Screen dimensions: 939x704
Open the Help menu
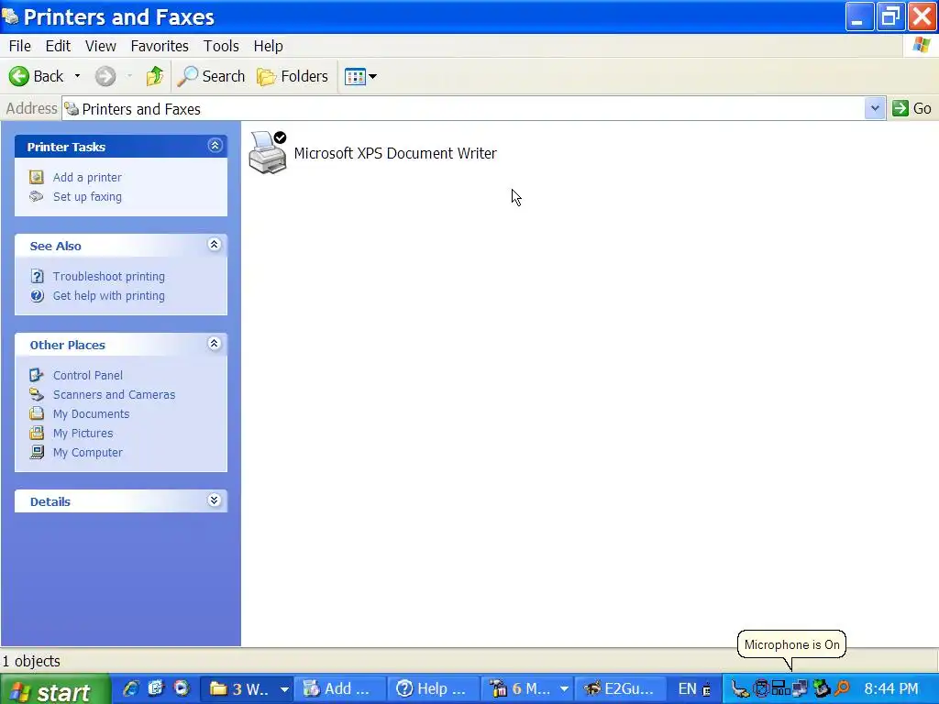pos(269,46)
